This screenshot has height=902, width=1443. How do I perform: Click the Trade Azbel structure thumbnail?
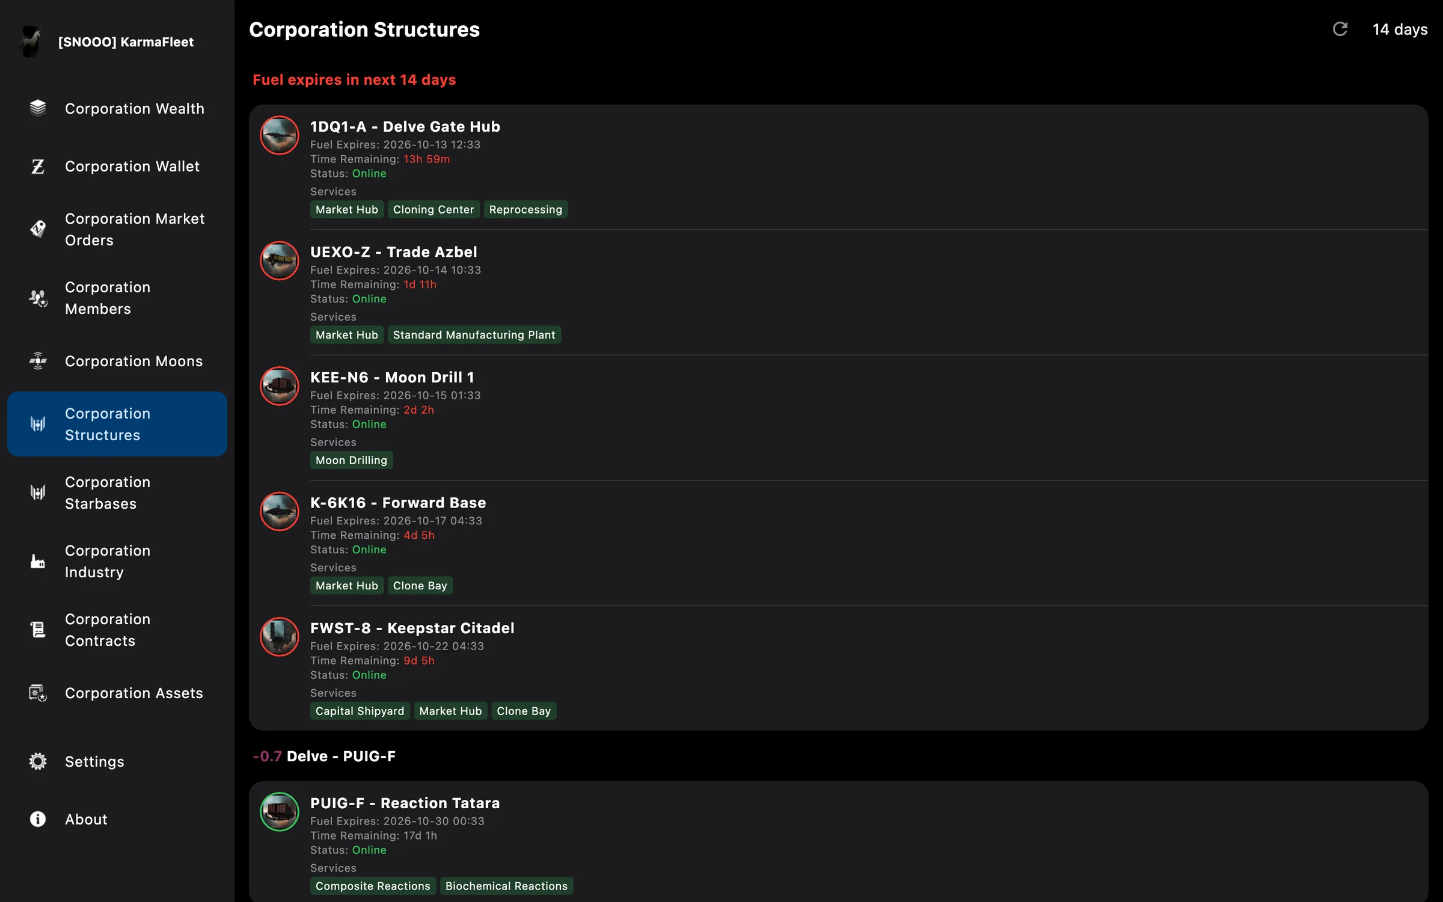280,260
